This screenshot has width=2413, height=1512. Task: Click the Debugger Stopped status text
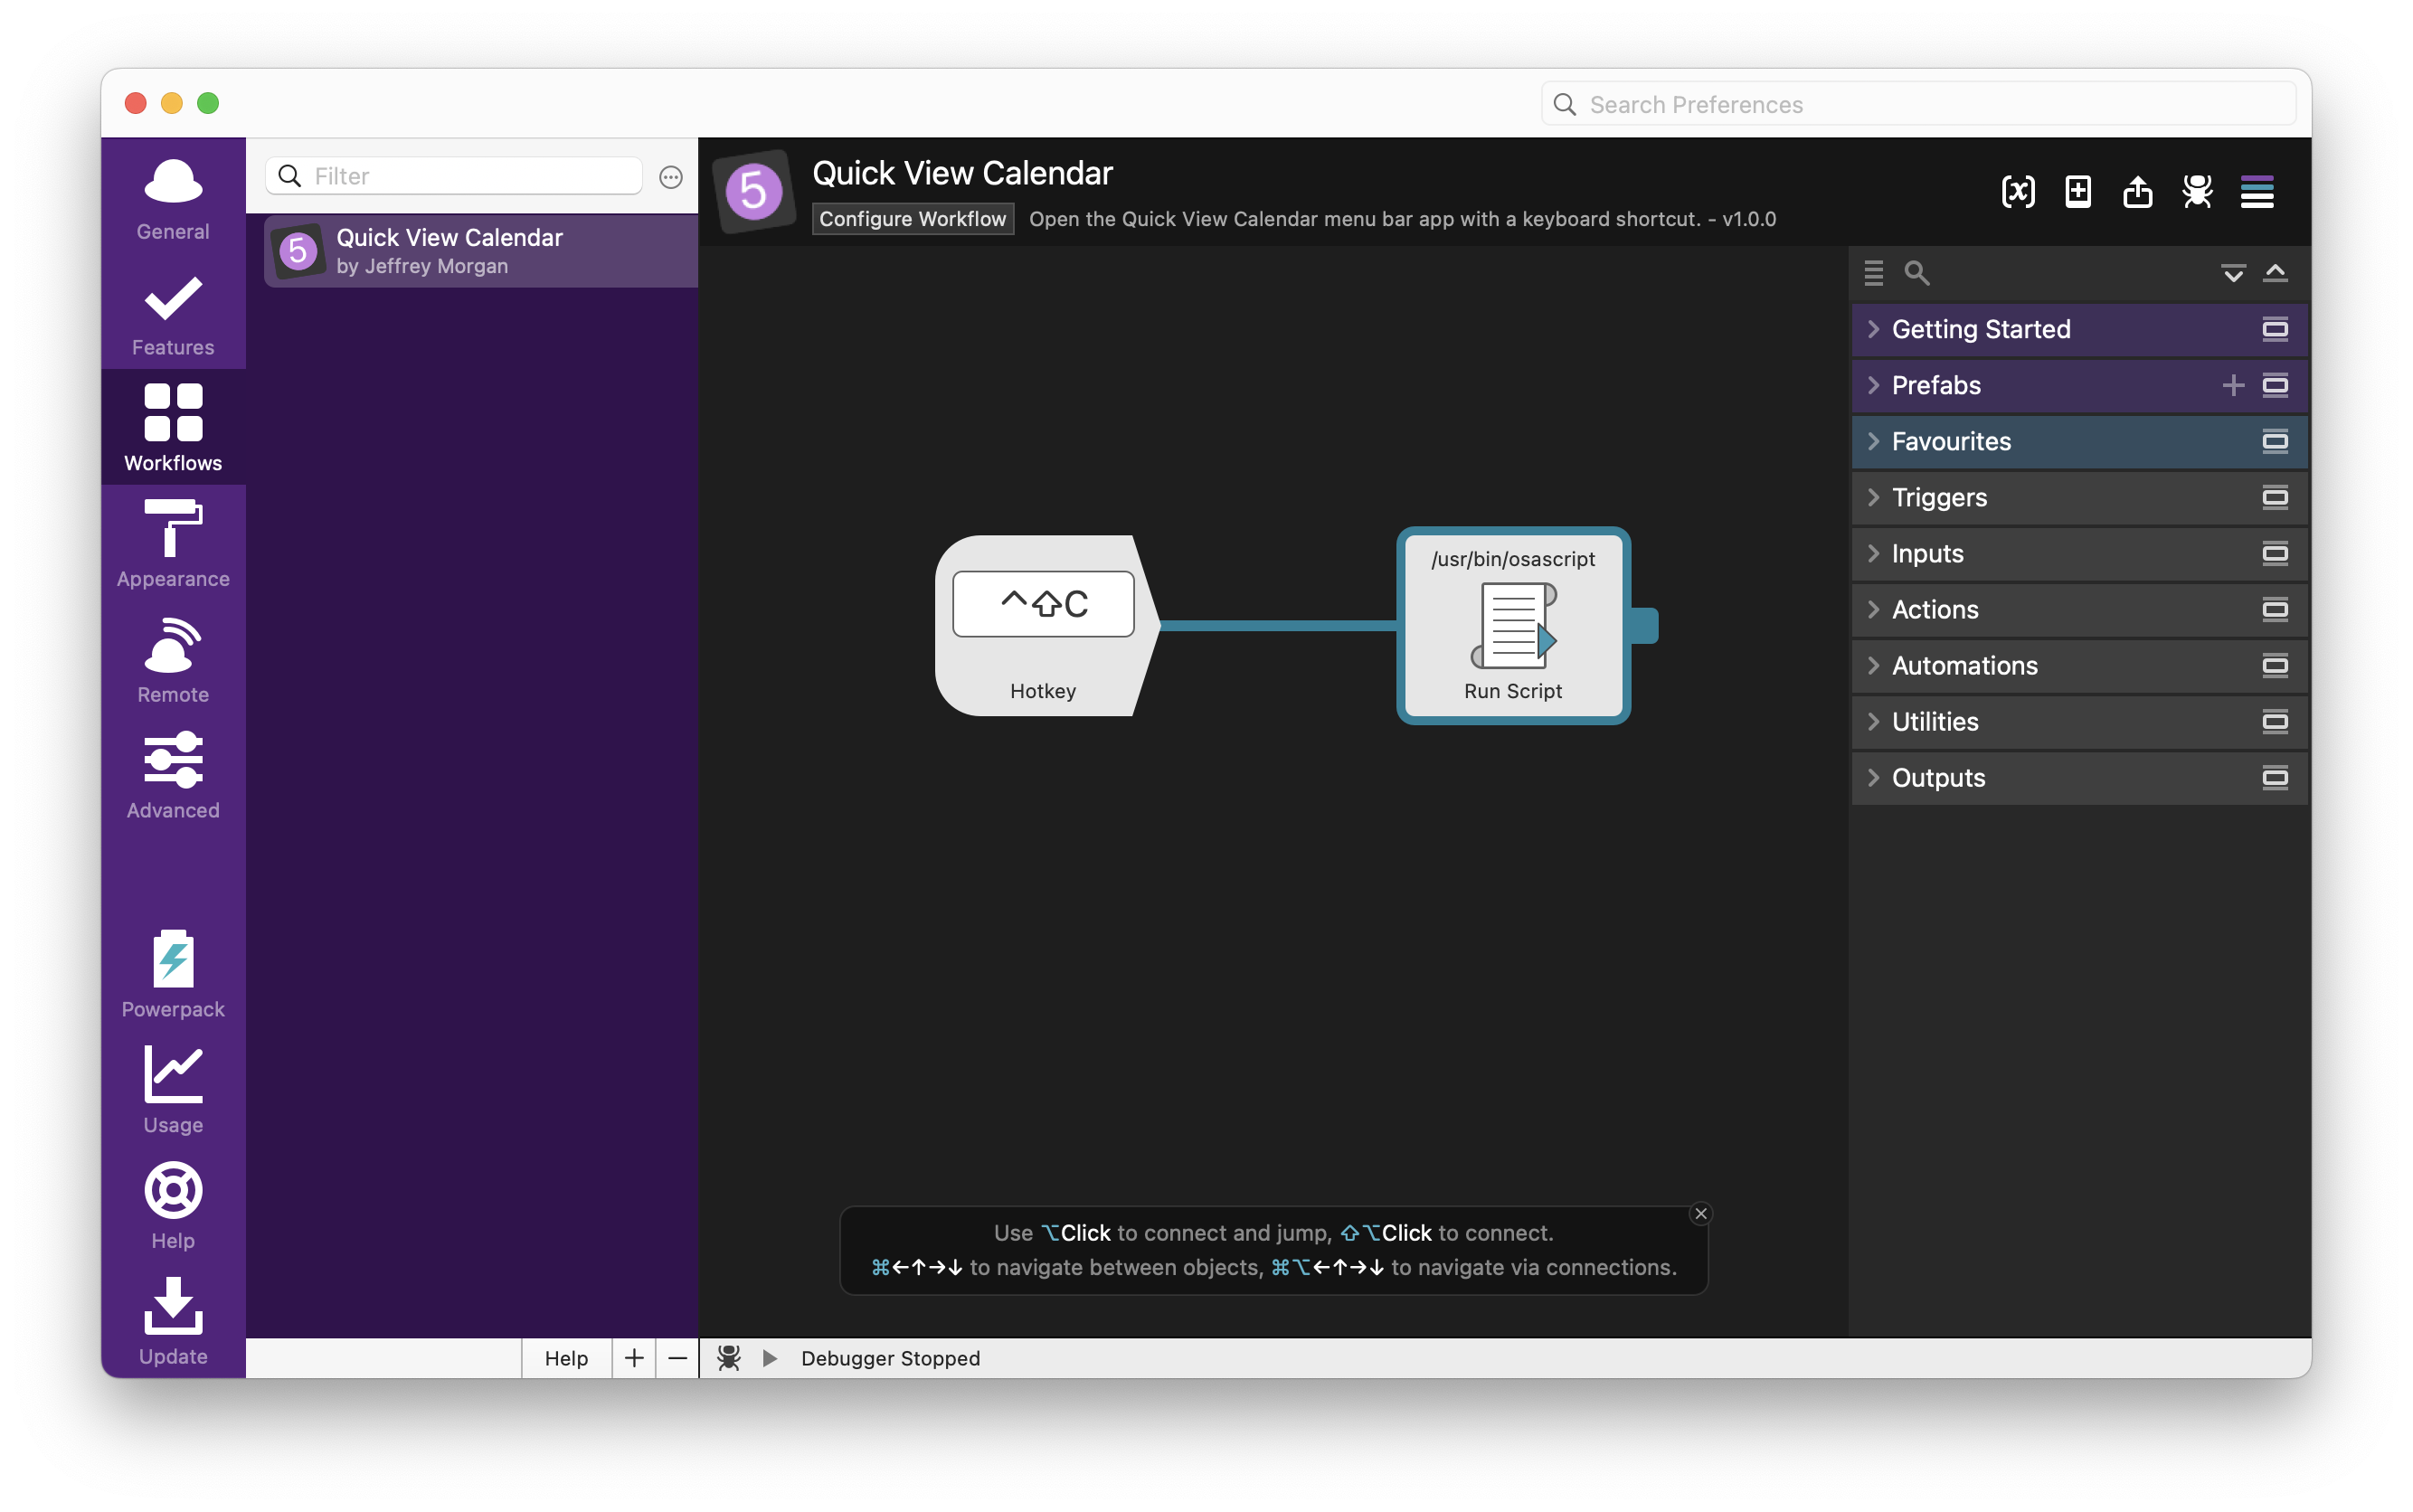click(x=890, y=1358)
